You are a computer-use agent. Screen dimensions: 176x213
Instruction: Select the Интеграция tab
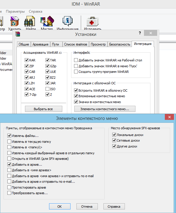pos(143,44)
